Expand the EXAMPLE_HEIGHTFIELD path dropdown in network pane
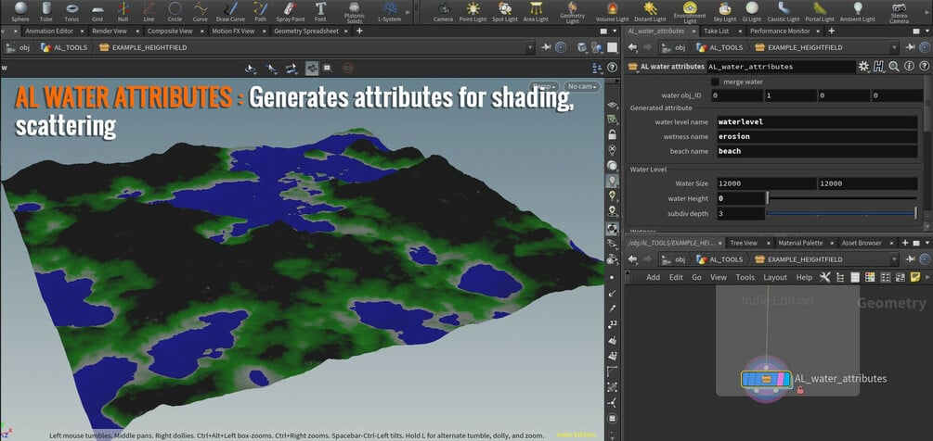933x441 pixels. click(x=894, y=259)
